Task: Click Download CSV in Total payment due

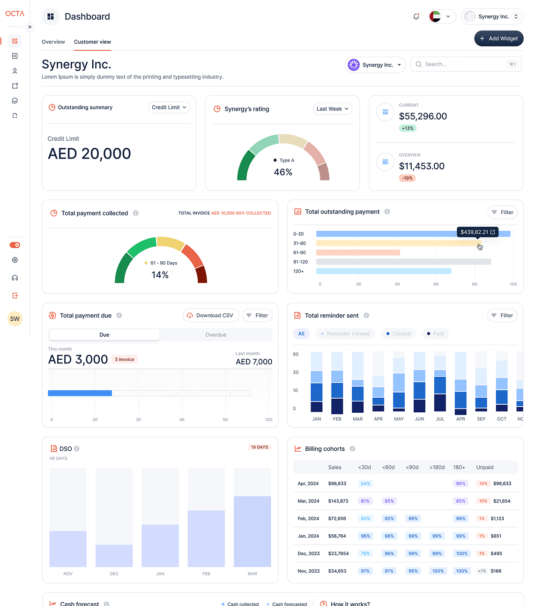Action: click(x=211, y=315)
